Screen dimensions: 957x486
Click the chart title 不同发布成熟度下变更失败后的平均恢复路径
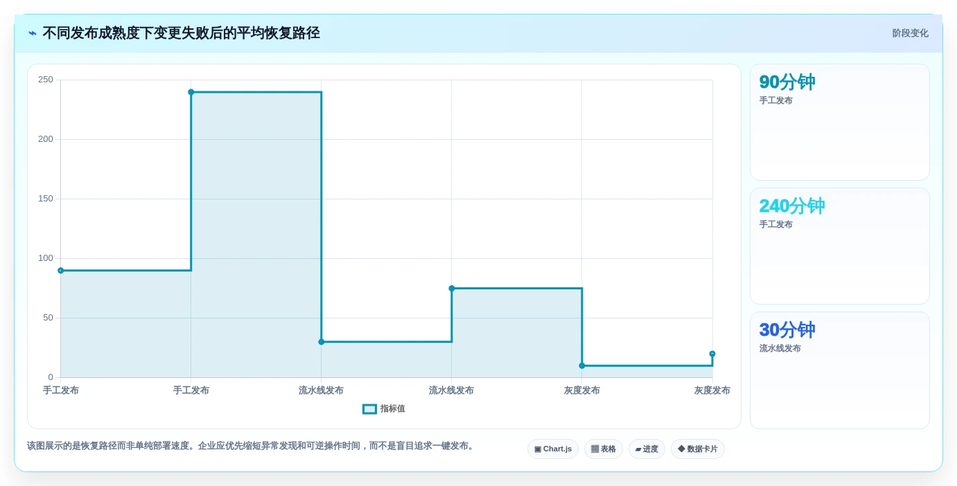point(181,33)
